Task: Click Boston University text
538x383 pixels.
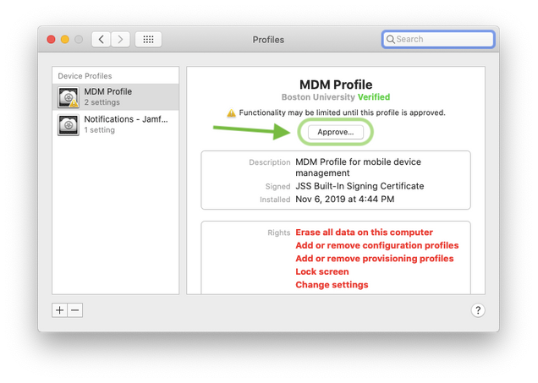Action: tap(318, 97)
